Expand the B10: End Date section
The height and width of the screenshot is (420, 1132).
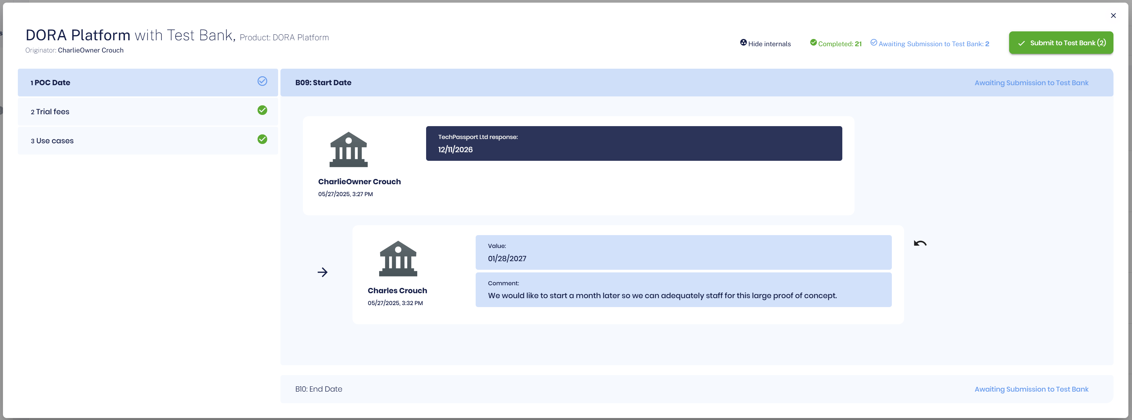[319, 389]
